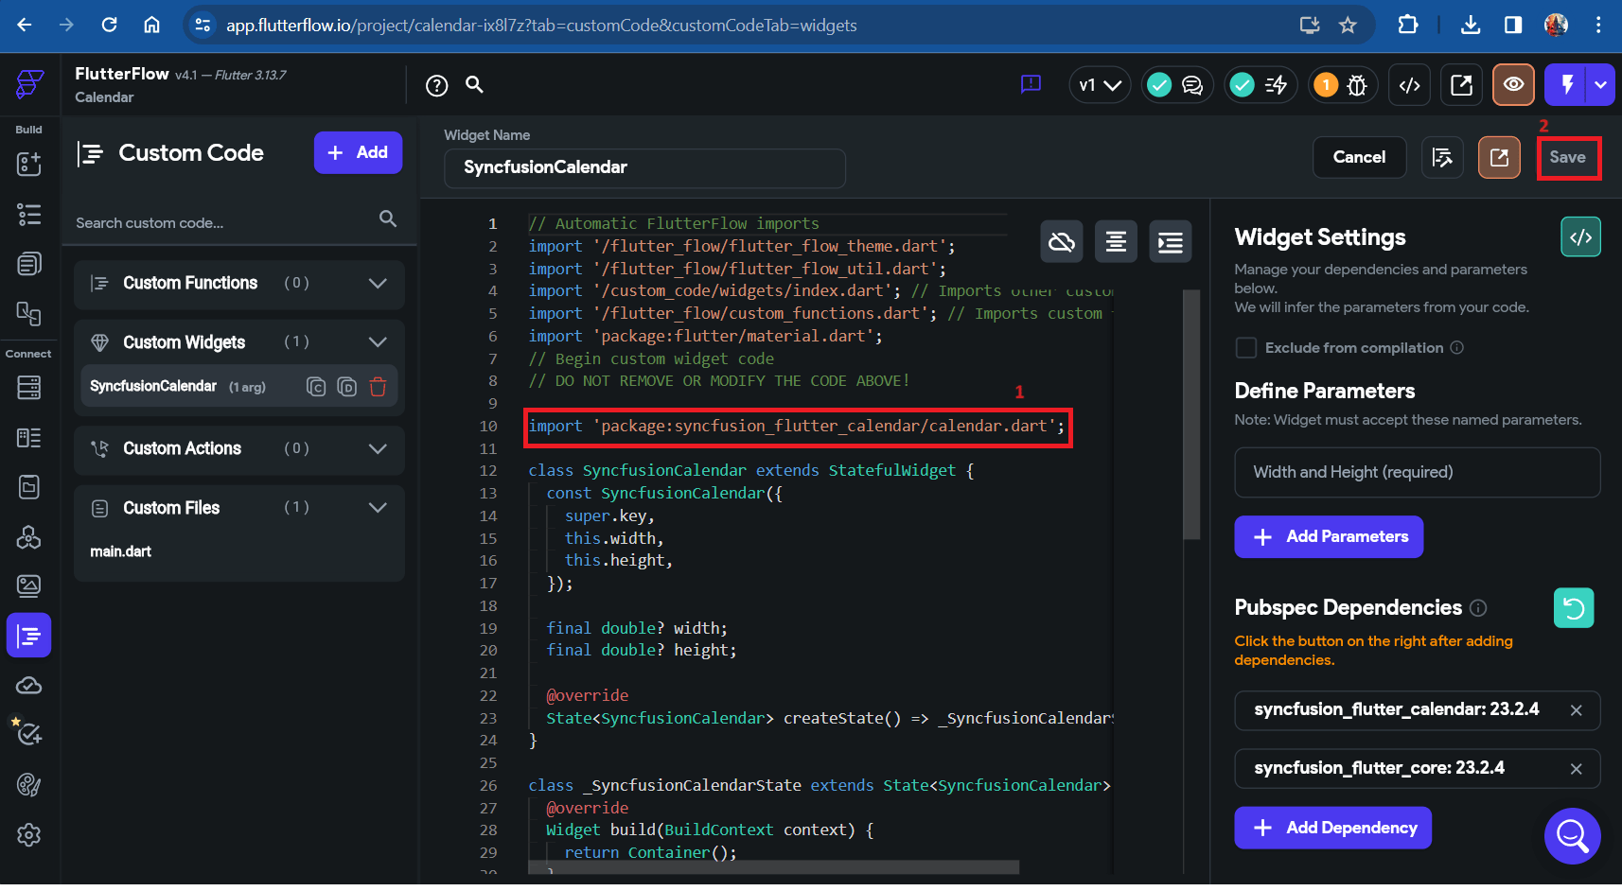Open the Cloud Functions sidebar icon
This screenshot has width=1622, height=891.
pyautogui.click(x=29, y=686)
